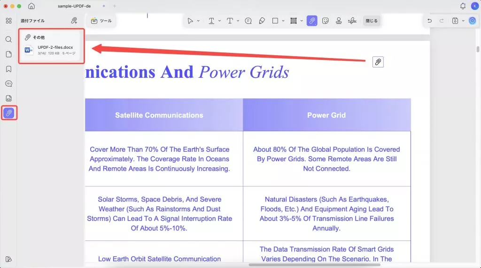Click the cell starting Cover More Than 70%
The width and height of the screenshot is (481, 268).
(x=164, y=159)
